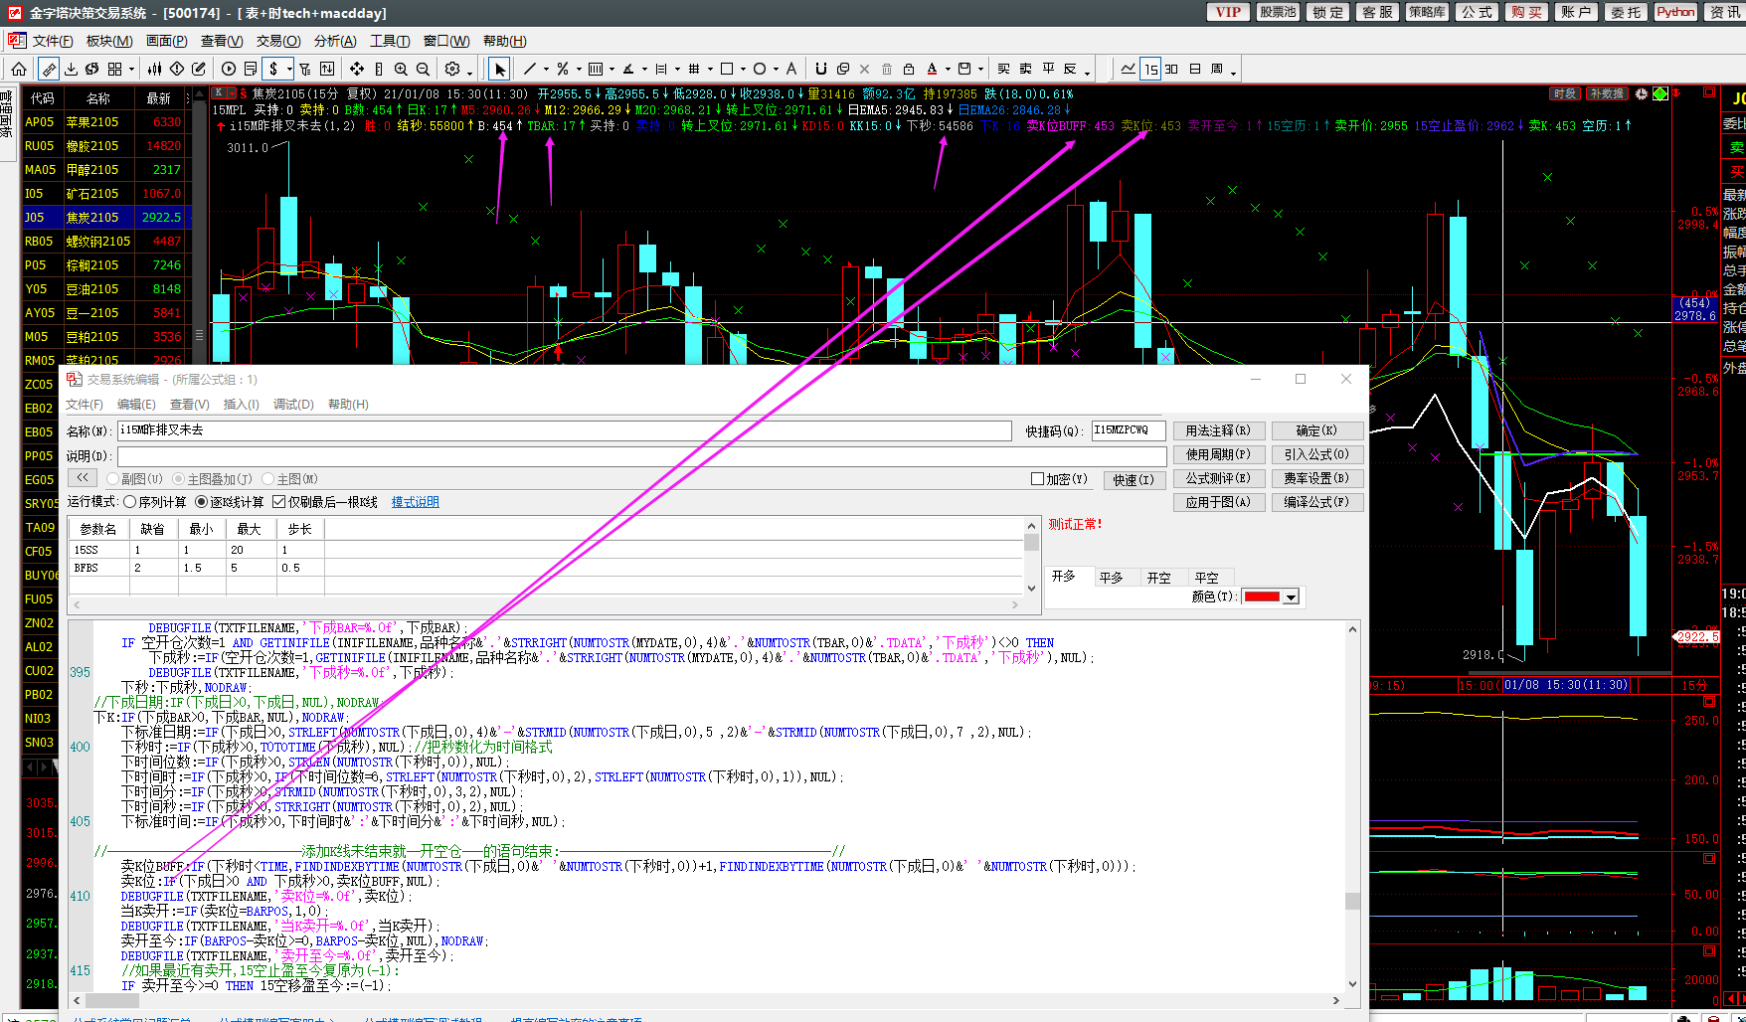
Task: Click the padlock lock drawings icon
Action: pos(909,69)
